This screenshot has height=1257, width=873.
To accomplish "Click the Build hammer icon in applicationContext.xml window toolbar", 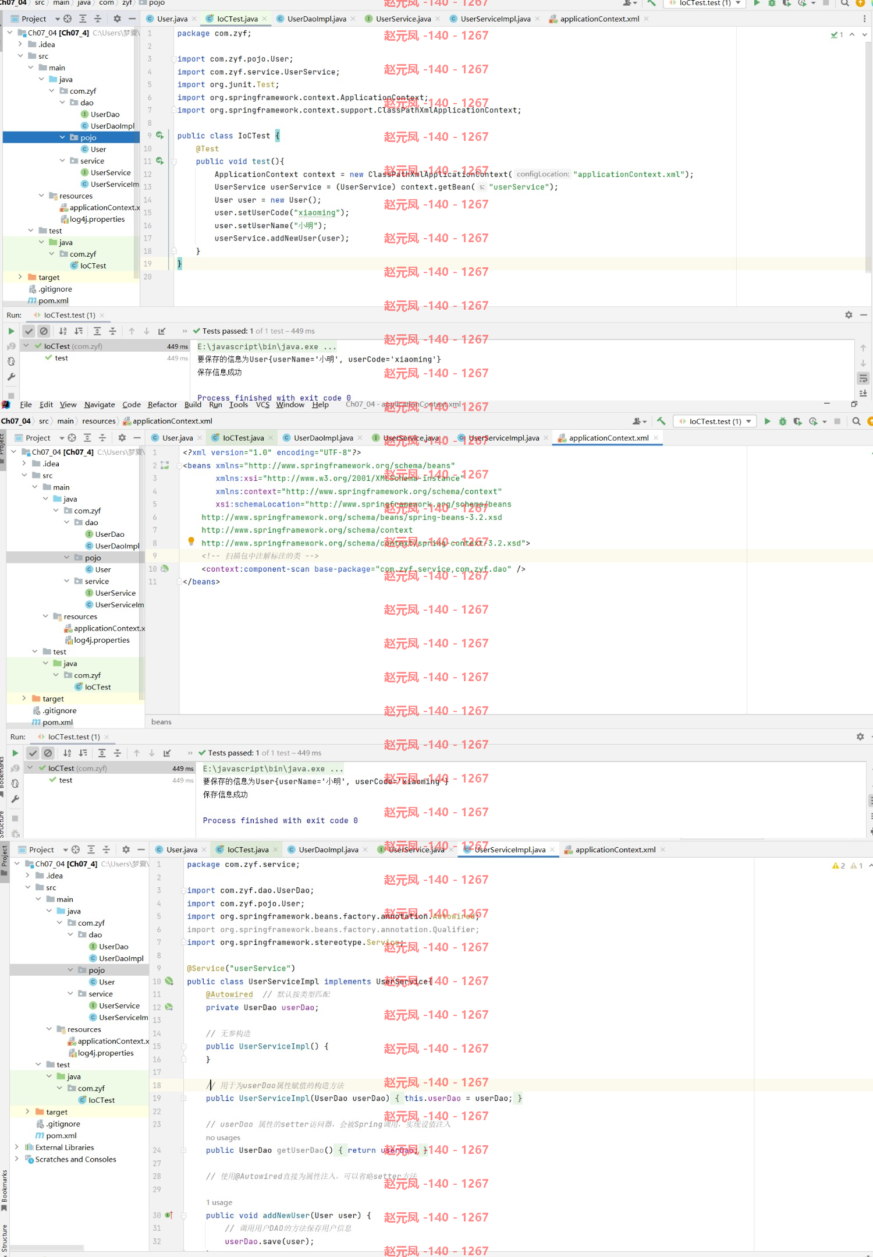I will pyautogui.click(x=661, y=421).
